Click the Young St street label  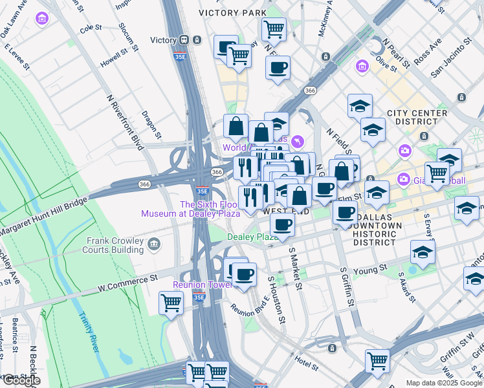(370, 270)
